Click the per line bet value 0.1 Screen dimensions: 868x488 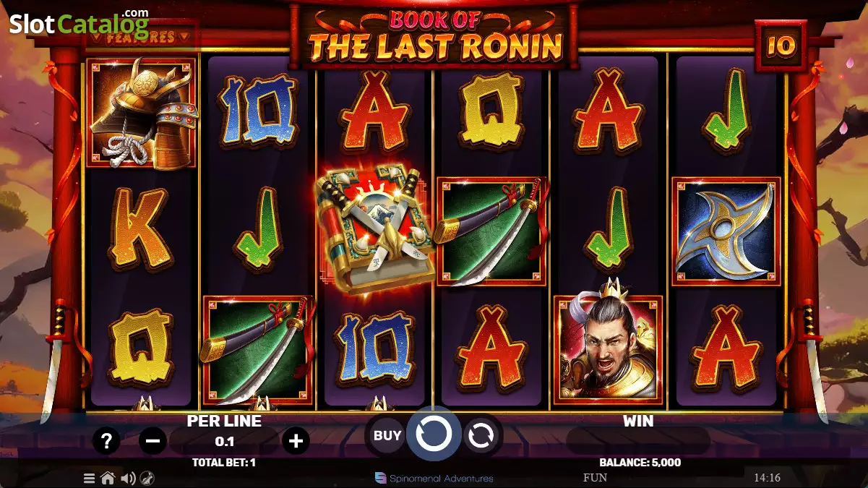225,441
